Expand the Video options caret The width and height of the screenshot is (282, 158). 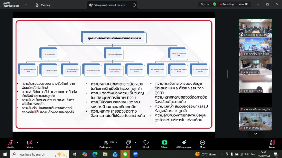(37, 142)
